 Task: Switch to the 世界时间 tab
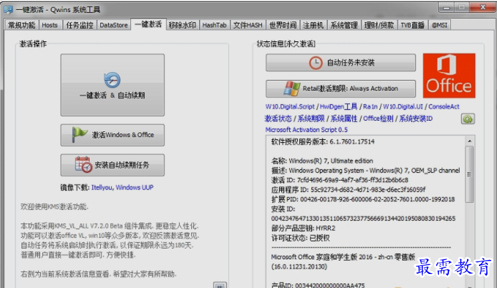(283, 25)
